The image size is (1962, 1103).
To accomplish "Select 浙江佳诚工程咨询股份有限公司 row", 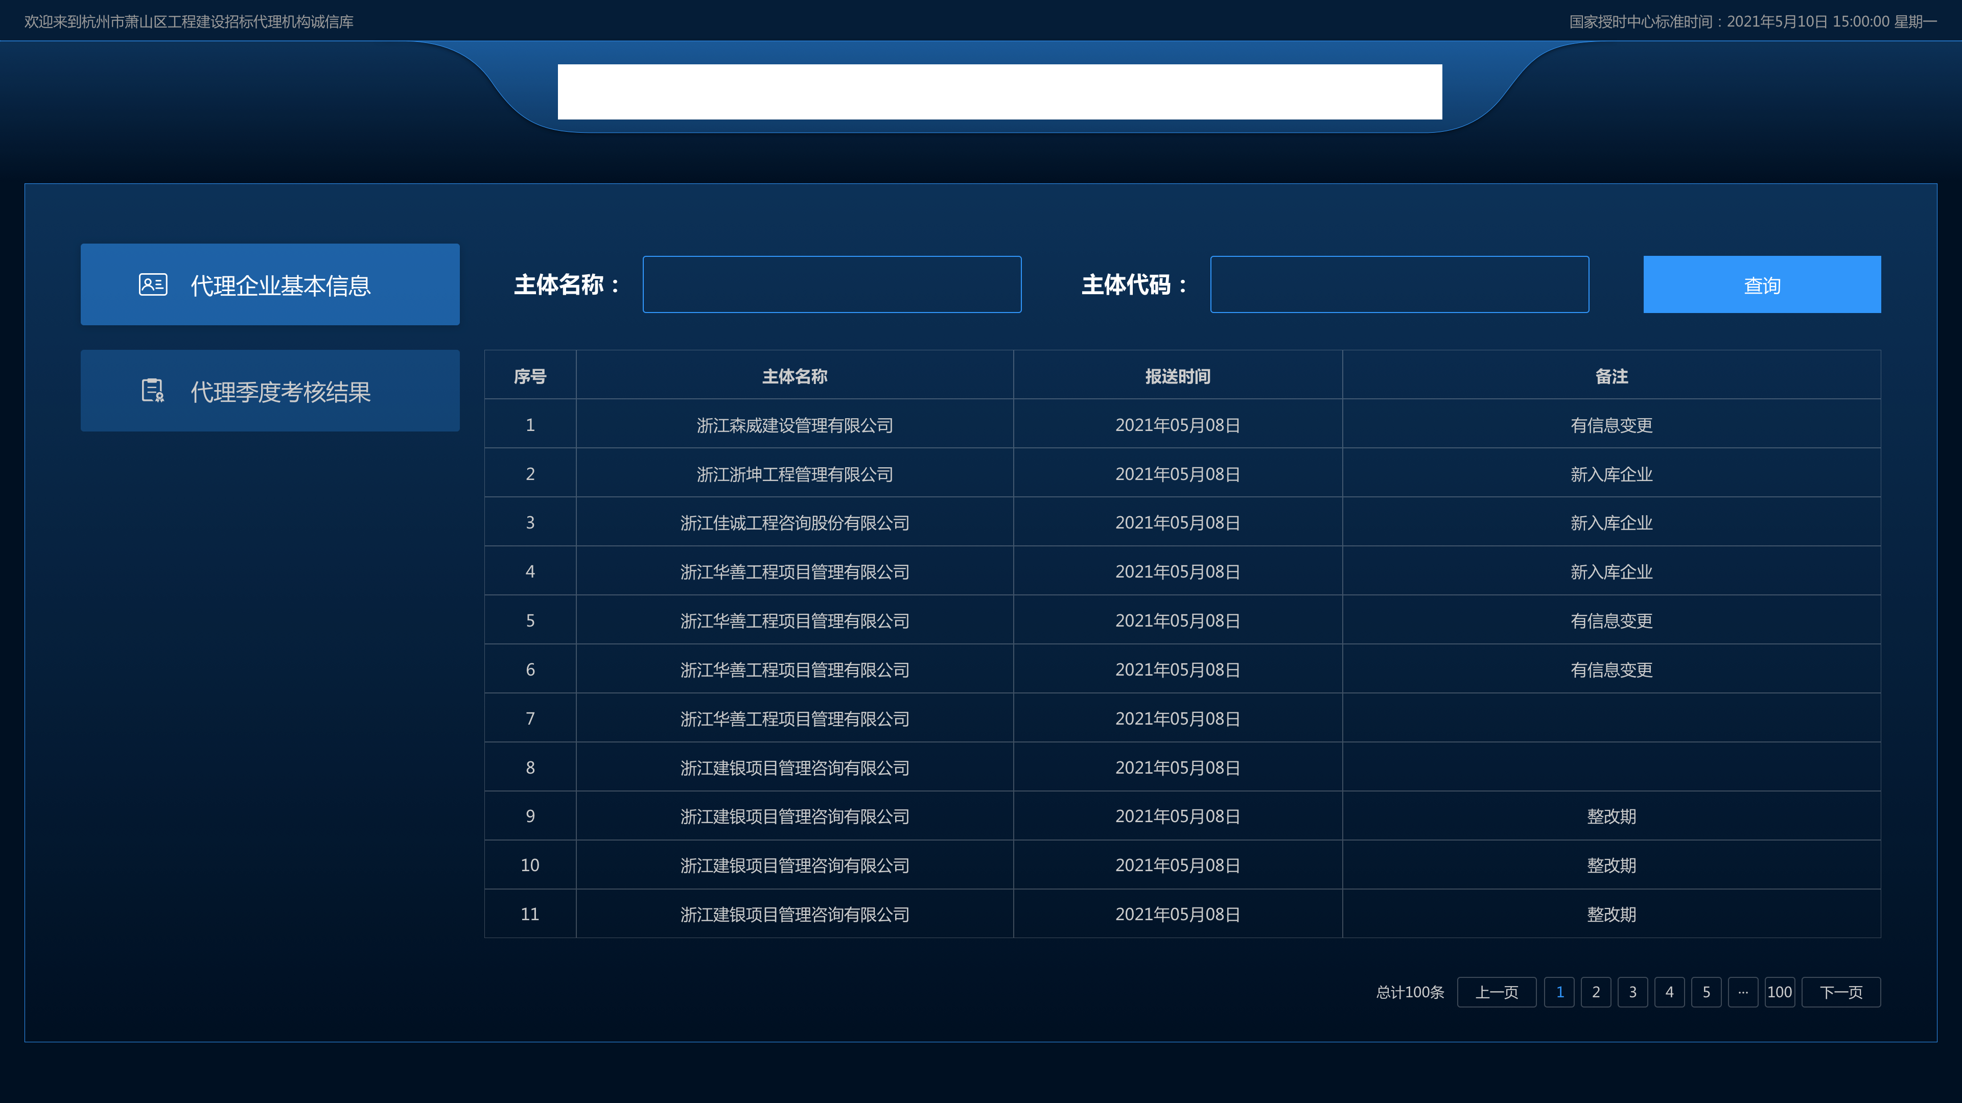I will pyautogui.click(x=795, y=523).
